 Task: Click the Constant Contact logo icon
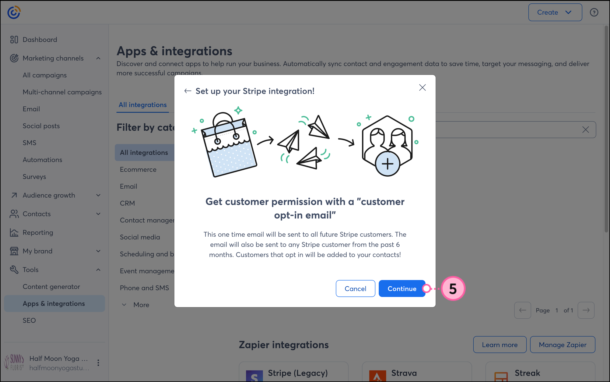coord(14,12)
